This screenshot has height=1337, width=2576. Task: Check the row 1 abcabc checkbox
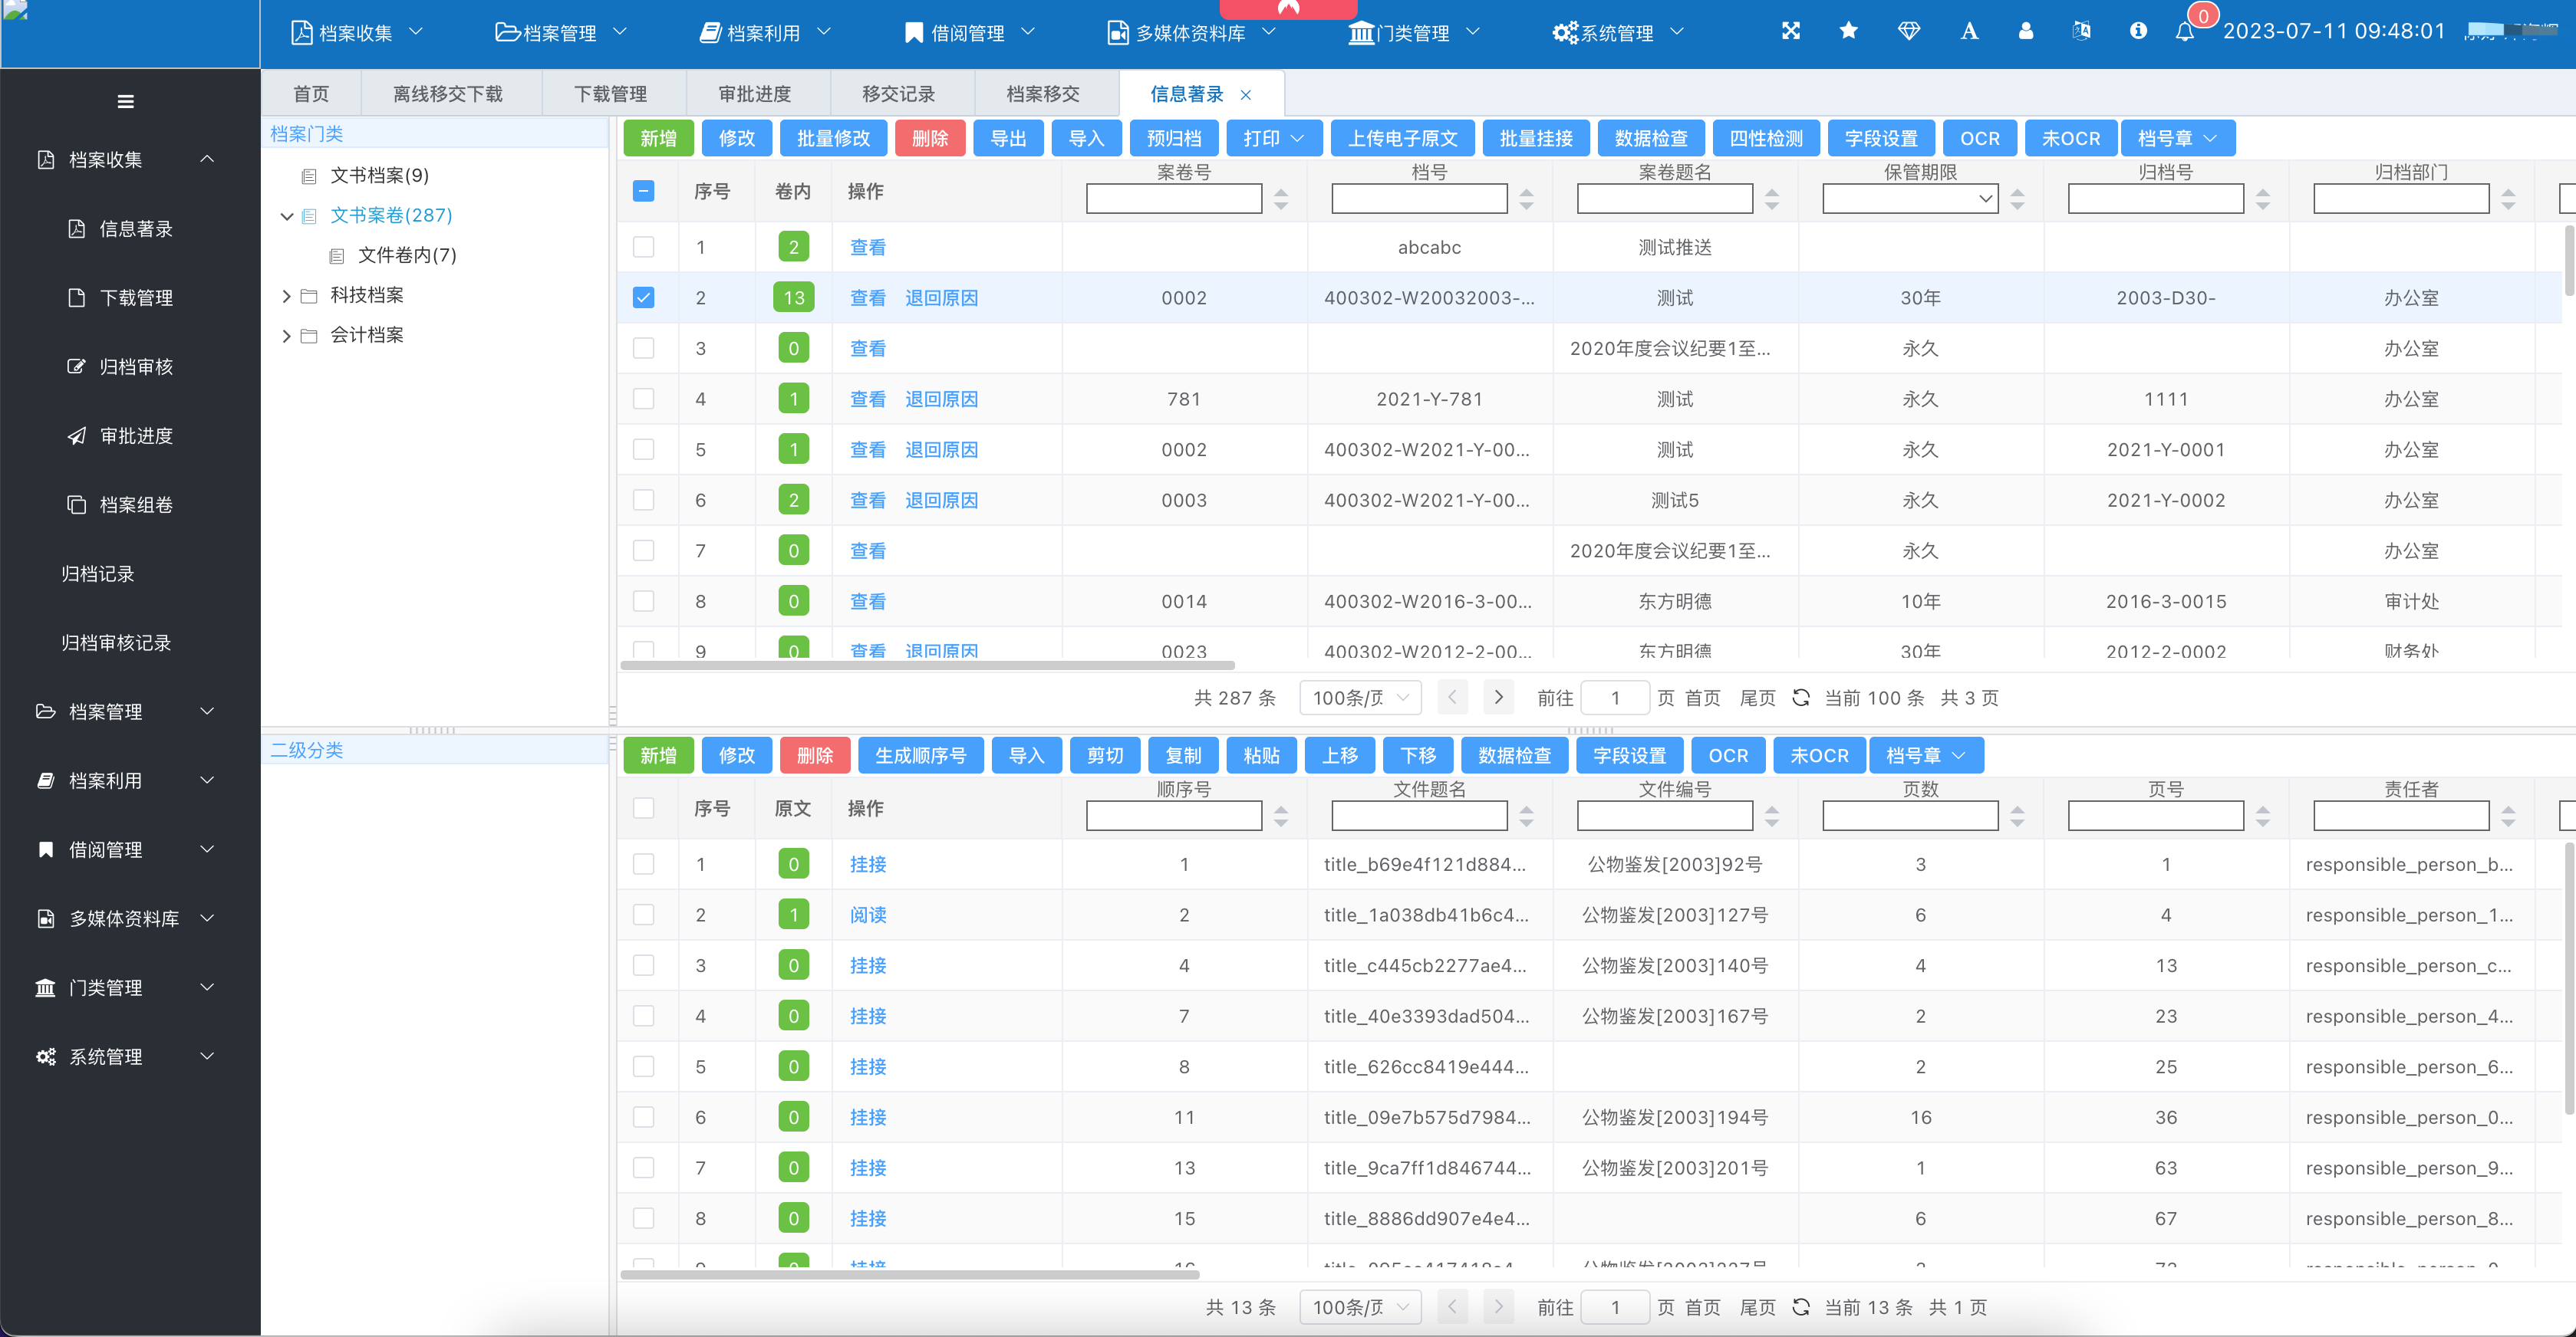click(x=644, y=247)
